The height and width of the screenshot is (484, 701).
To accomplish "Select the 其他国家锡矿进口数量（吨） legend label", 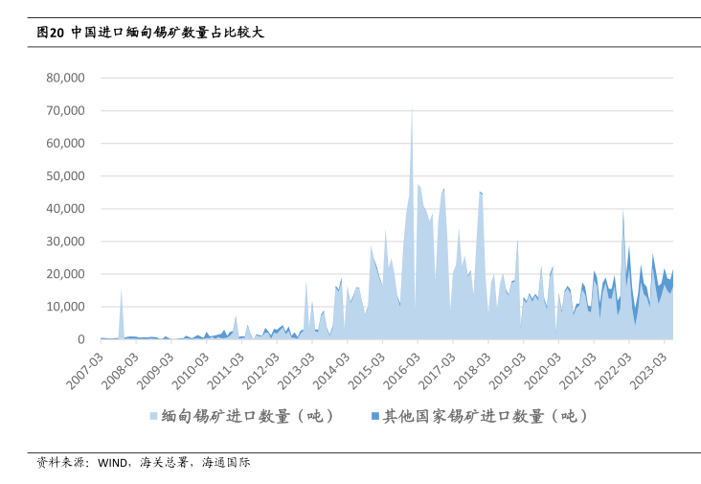I will (x=486, y=416).
